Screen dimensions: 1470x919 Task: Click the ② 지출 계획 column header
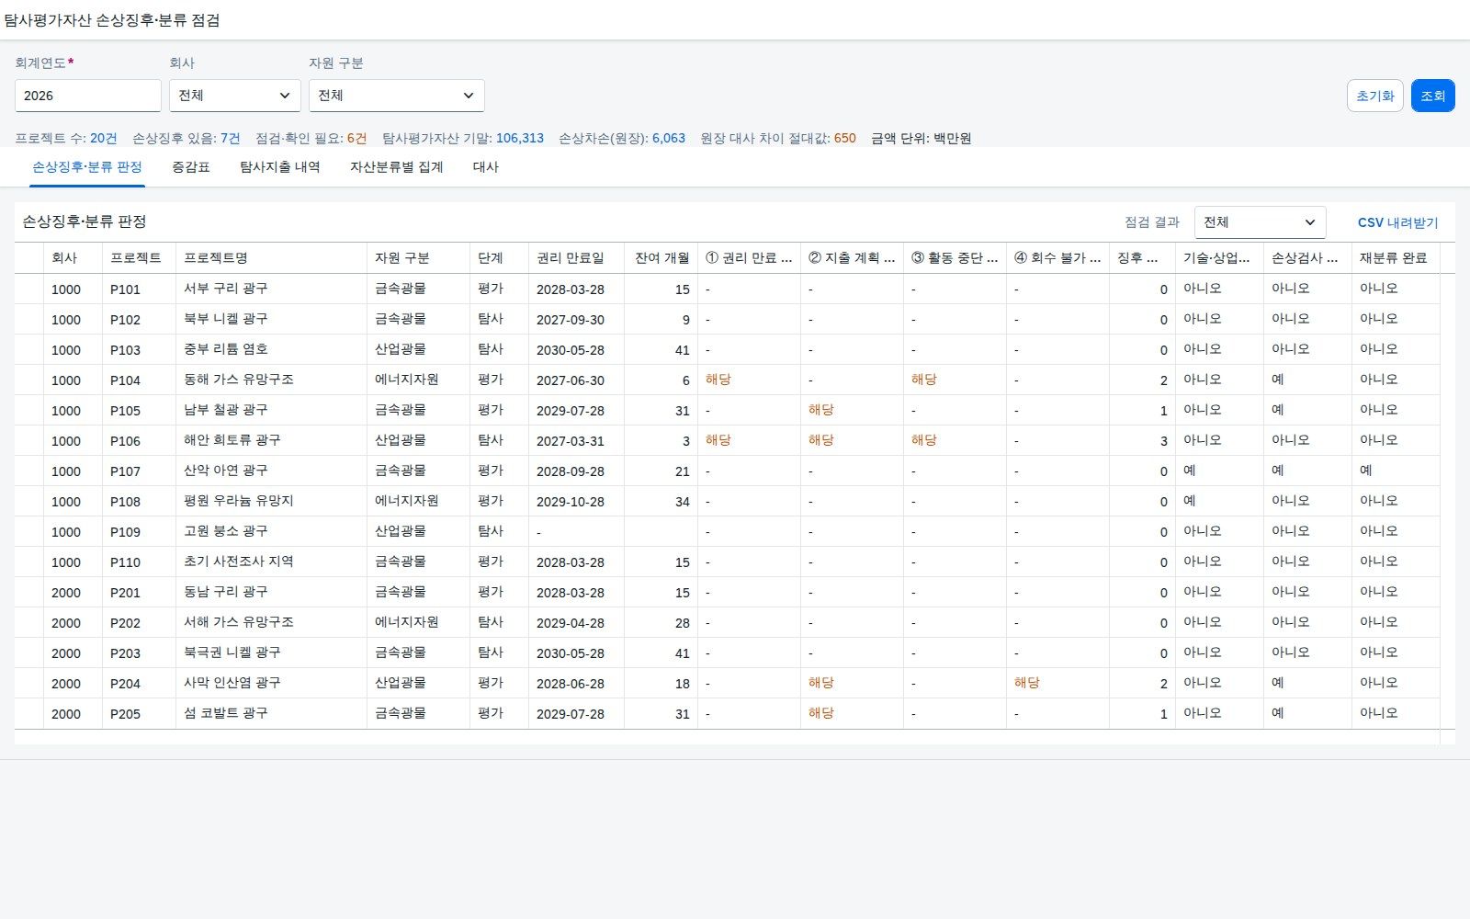click(852, 258)
